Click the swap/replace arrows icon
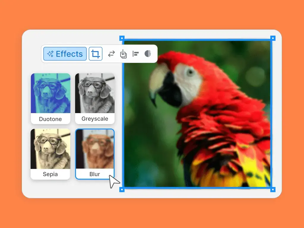Viewport: 304px width, 228px height. point(111,54)
